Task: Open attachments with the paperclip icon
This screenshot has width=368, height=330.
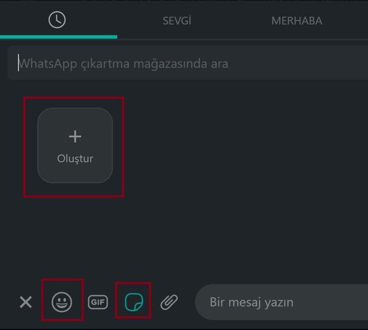Action: point(169,302)
